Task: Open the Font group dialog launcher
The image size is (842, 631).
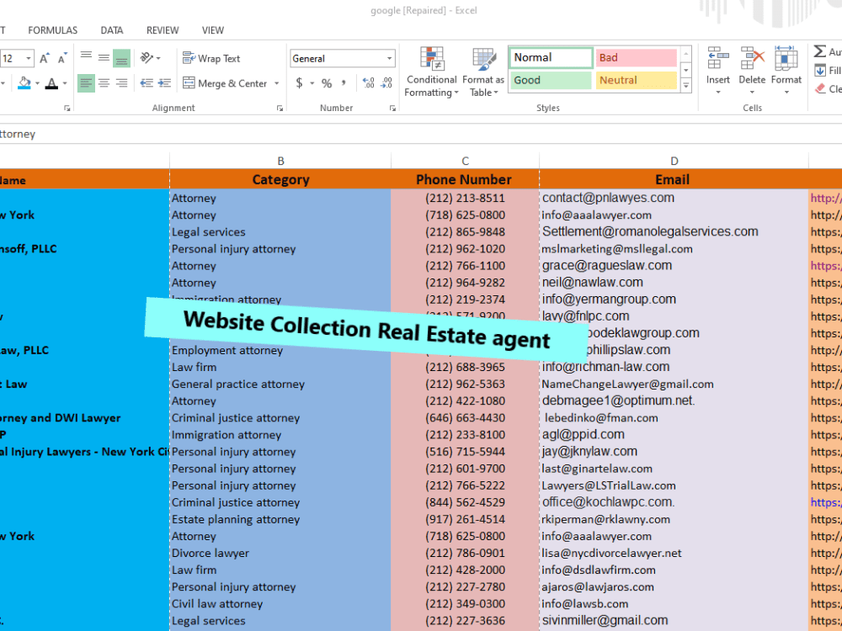Action: (x=67, y=108)
